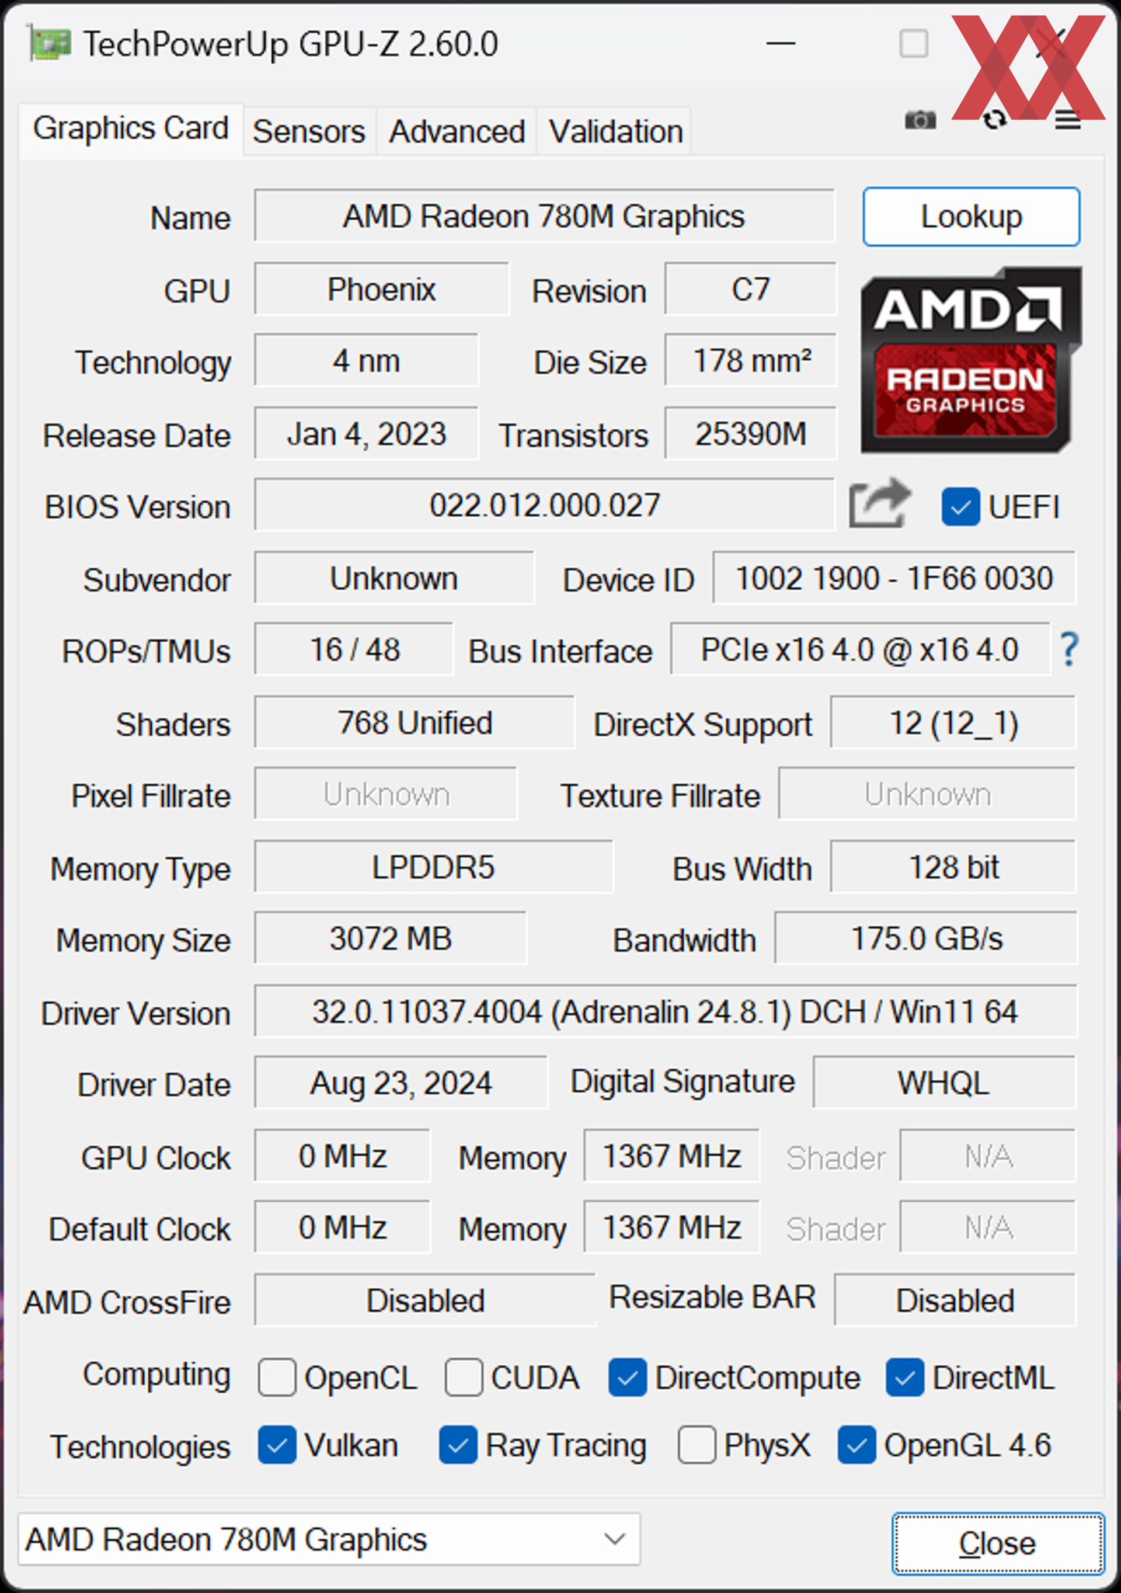Toggle the Ray Tracing checkbox
The height and width of the screenshot is (1593, 1121).
(458, 1445)
